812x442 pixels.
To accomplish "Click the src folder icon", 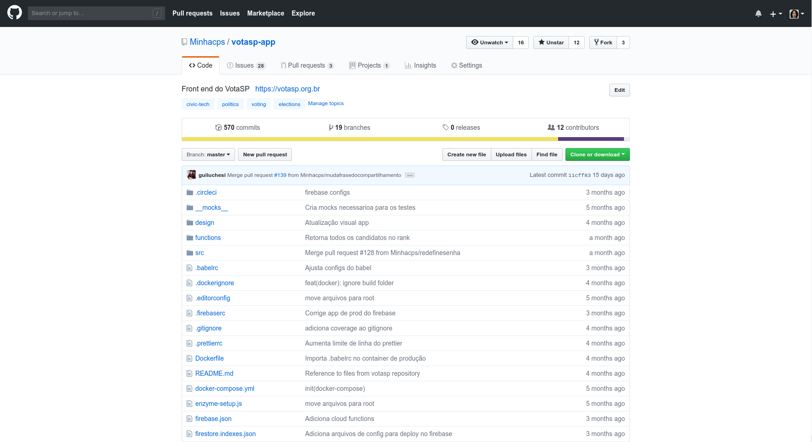I will click(x=190, y=253).
